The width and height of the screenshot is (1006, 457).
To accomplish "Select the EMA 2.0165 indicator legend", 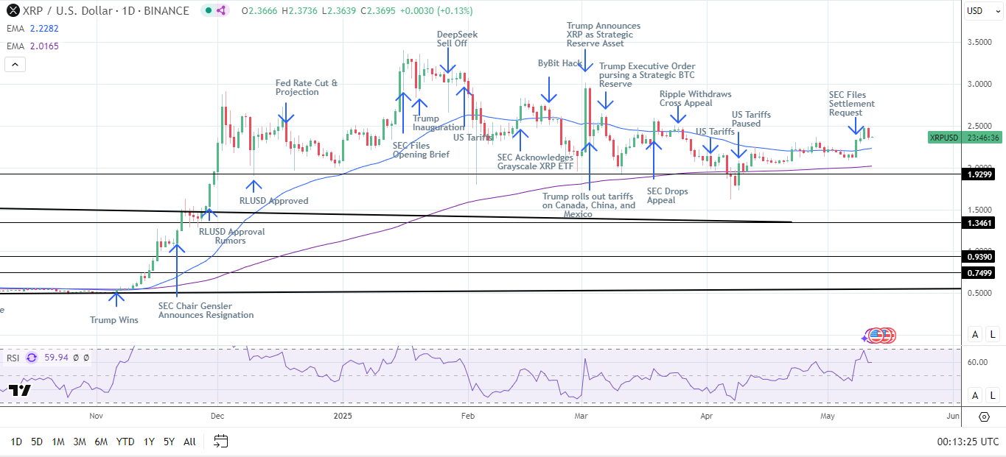I will point(32,46).
